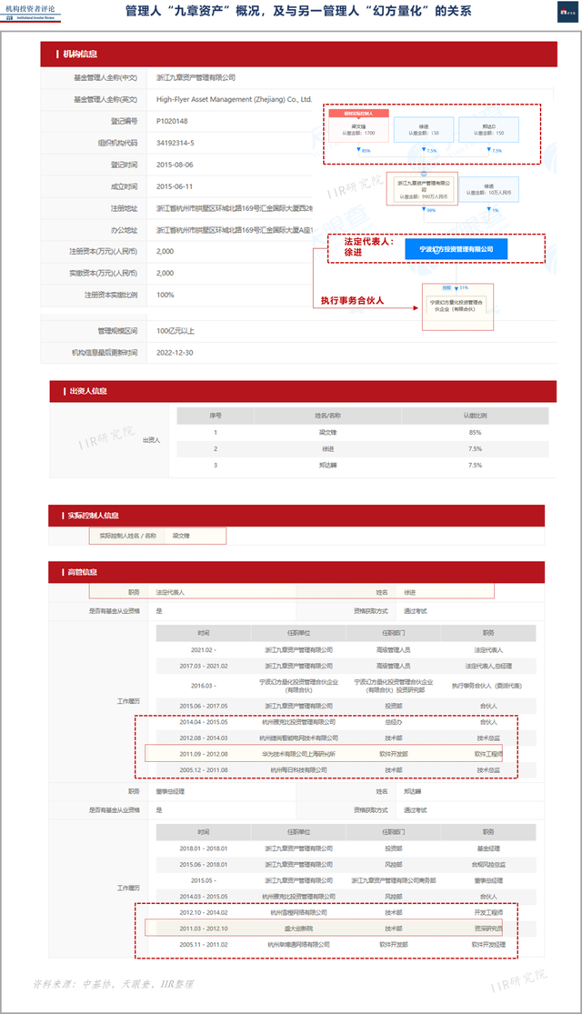Screen dimensions: 582x1014
Task: Select the 2015.05 - time period cell
Action: [203, 881]
